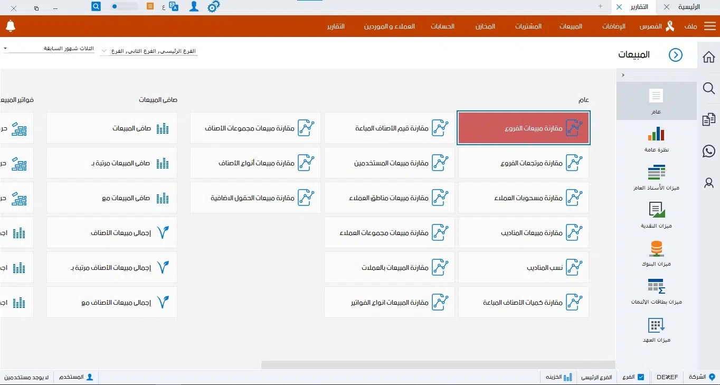Open the المبيعات menu
The image size is (720, 385).
coord(571,26)
